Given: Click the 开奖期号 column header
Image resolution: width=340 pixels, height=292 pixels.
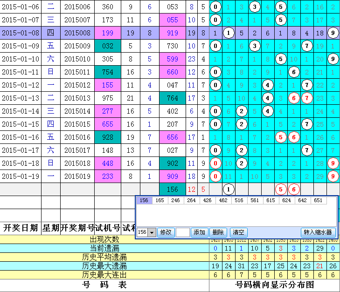Looking at the screenshot, I should 77,228.
